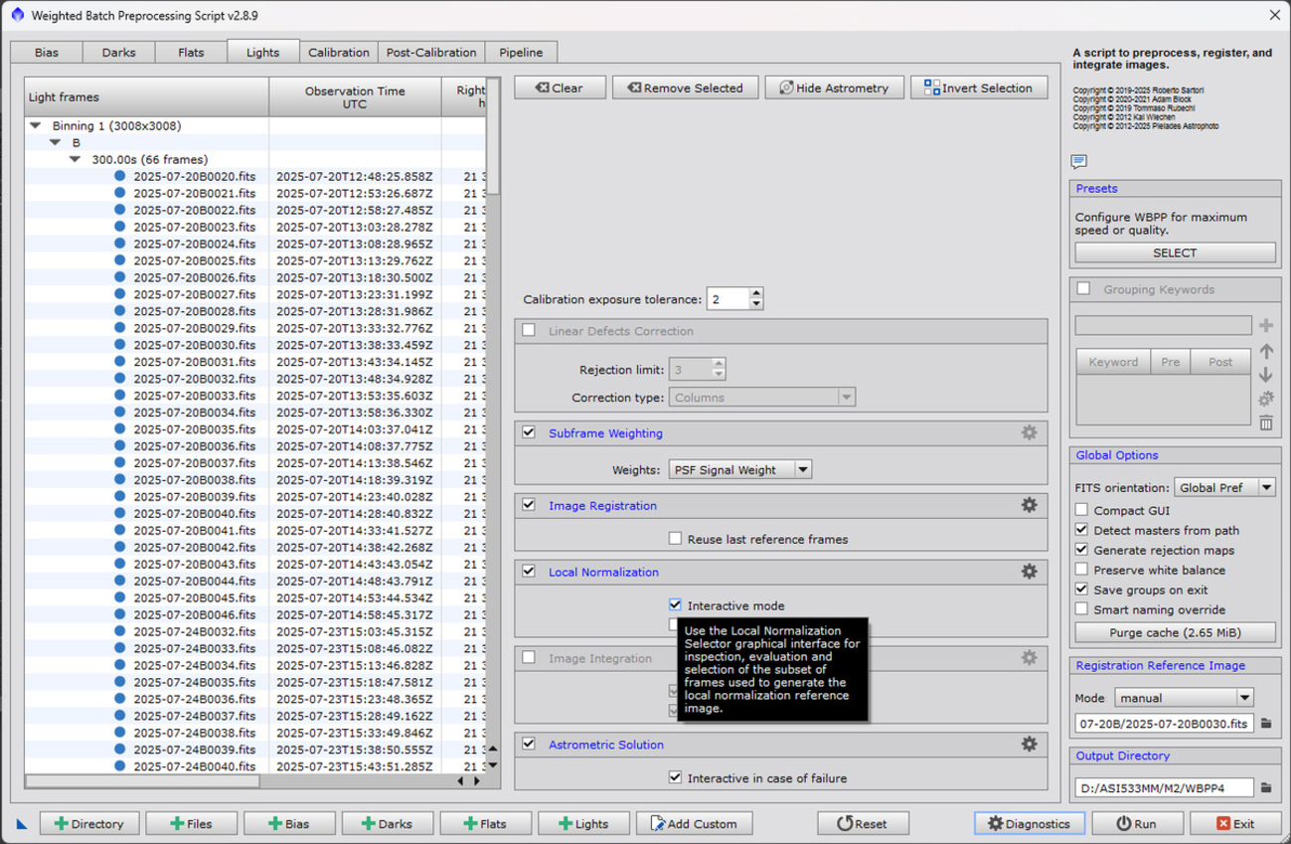The image size is (1291, 844).
Task: Click the delete grouping keyword trash icon
Action: [1266, 423]
